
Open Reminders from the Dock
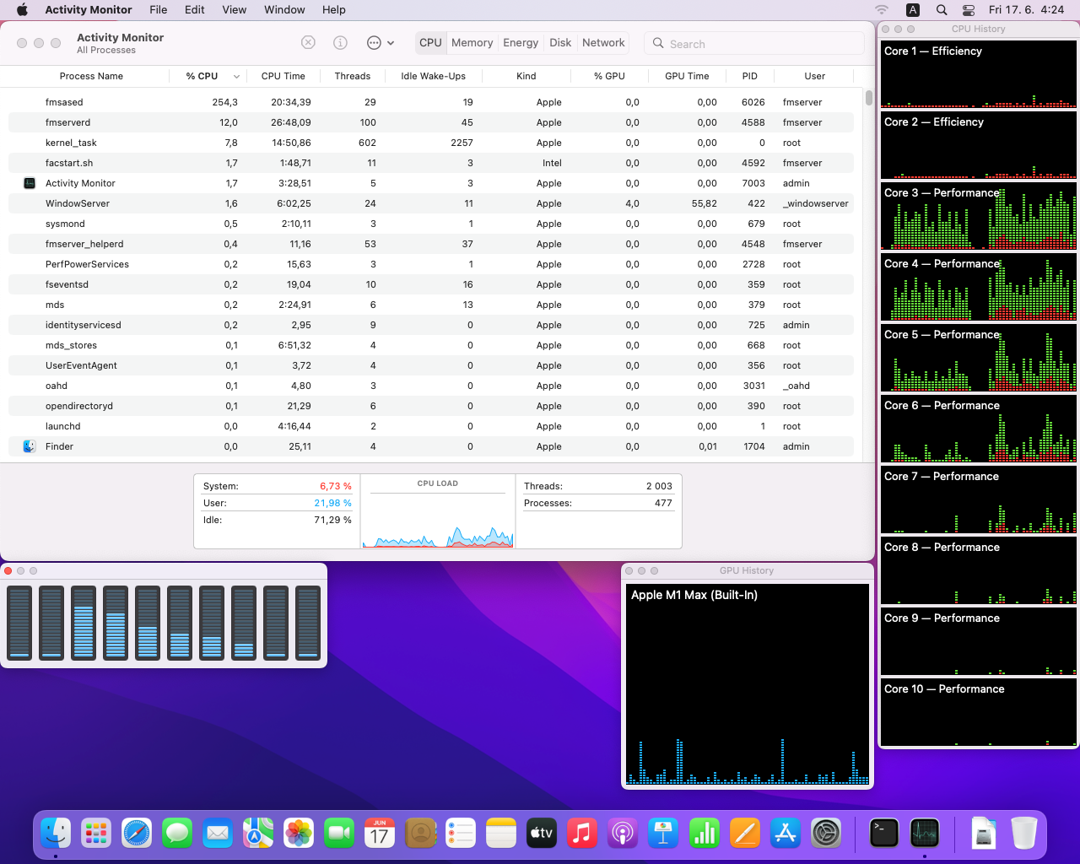pyautogui.click(x=461, y=834)
